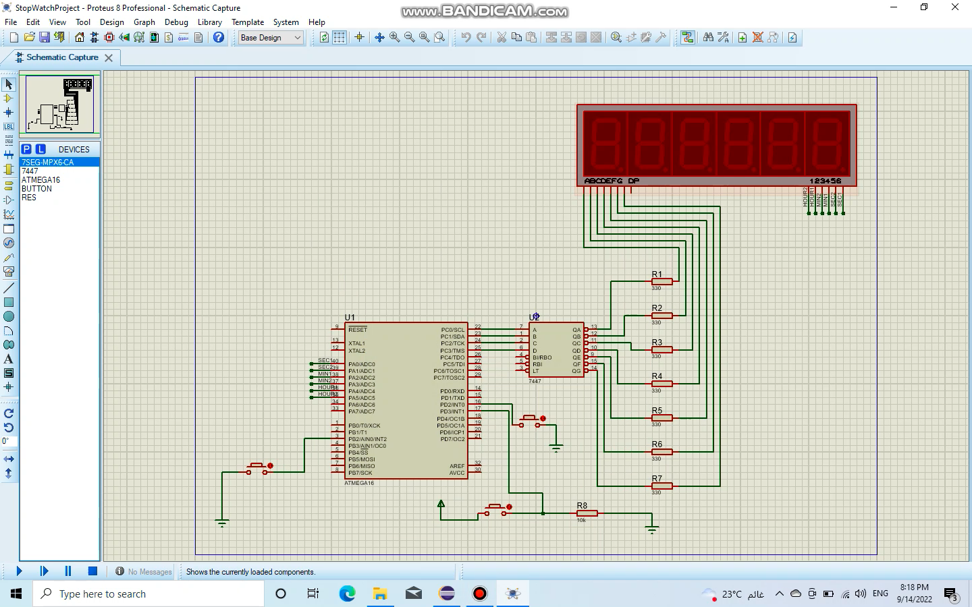This screenshot has width=972, height=607.
Task: Open the Debug menu
Action: pyautogui.click(x=176, y=22)
